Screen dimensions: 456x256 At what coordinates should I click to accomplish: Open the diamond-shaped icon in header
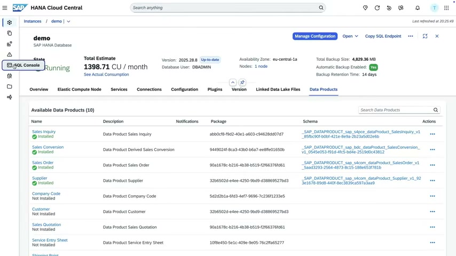[x=365, y=8]
